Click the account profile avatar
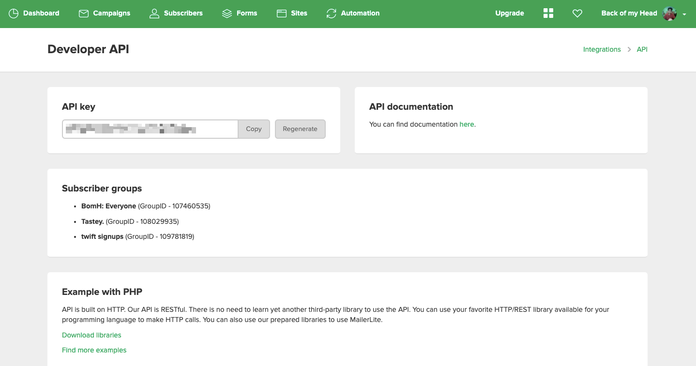The height and width of the screenshot is (366, 696). (669, 14)
